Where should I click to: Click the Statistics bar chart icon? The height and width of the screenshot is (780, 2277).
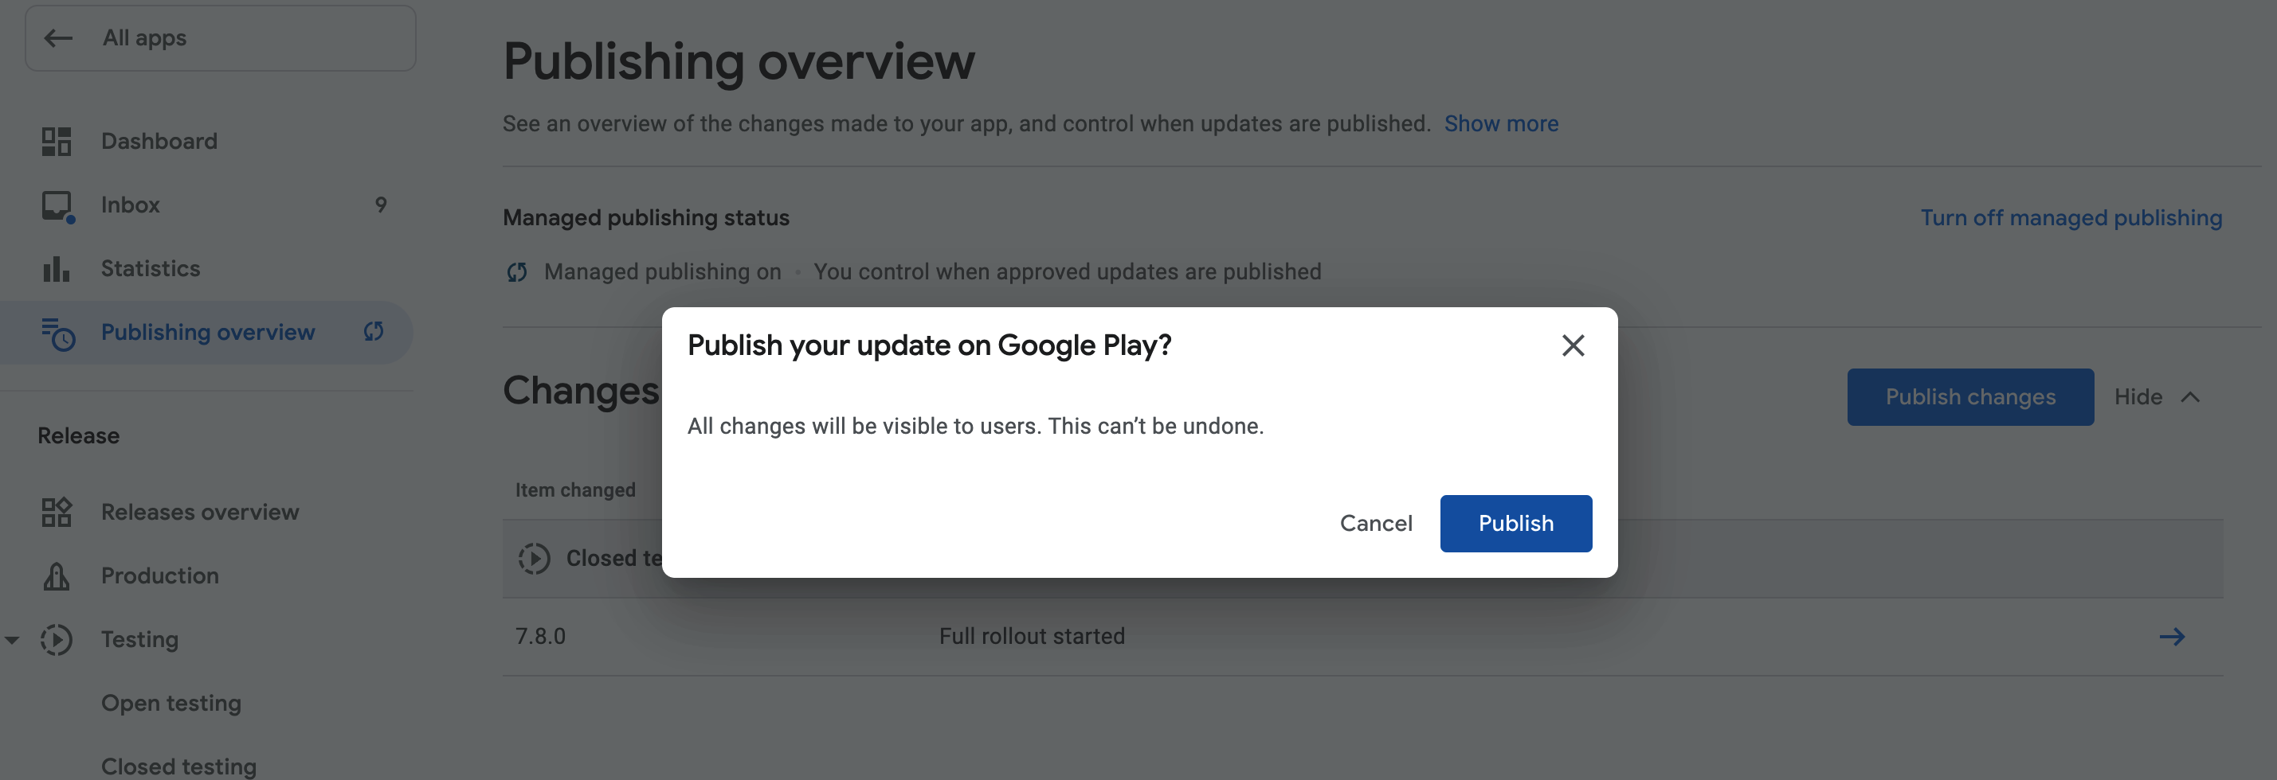pyautogui.click(x=56, y=268)
